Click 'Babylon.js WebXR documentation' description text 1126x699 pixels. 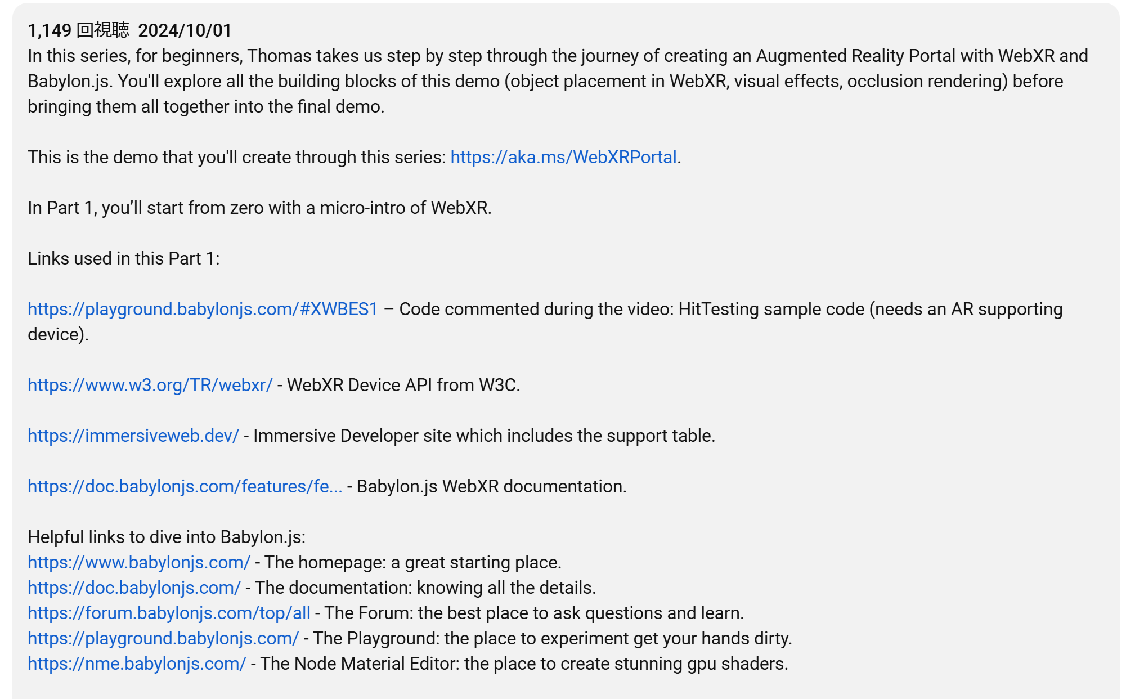coord(491,486)
